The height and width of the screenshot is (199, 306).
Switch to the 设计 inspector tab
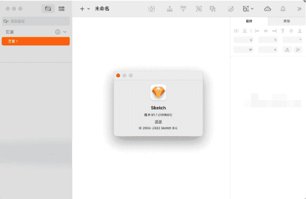click(249, 21)
